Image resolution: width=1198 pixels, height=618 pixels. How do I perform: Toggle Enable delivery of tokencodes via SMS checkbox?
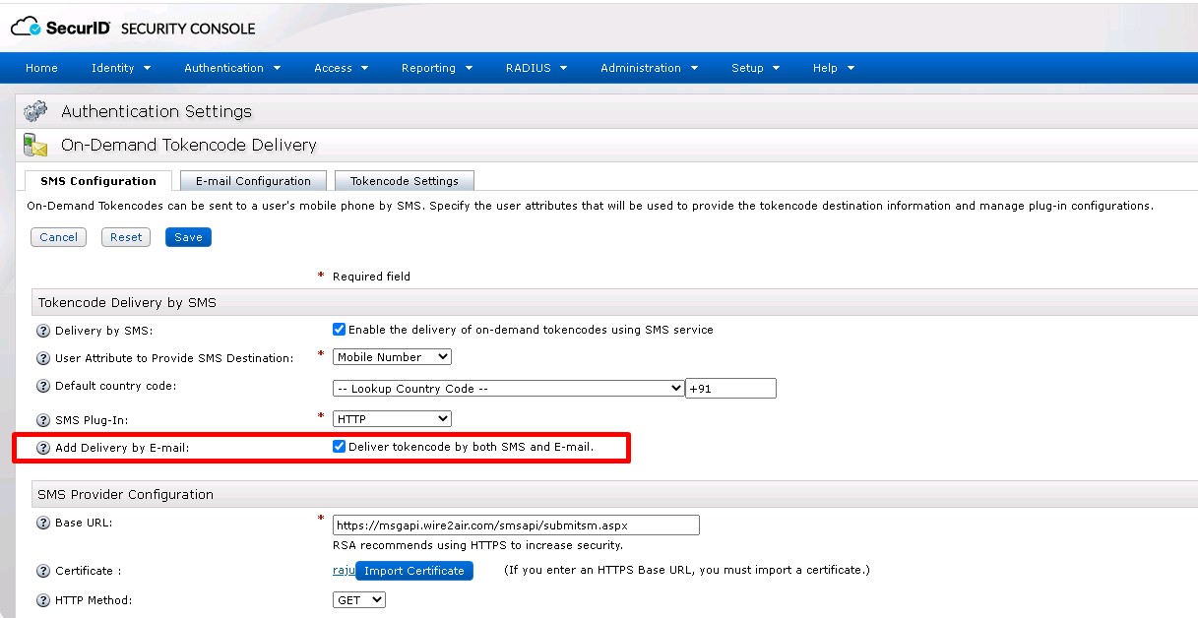click(340, 330)
